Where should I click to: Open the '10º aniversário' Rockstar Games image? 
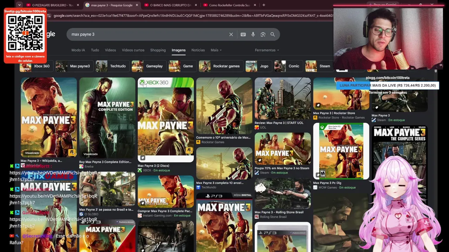pos(224,106)
